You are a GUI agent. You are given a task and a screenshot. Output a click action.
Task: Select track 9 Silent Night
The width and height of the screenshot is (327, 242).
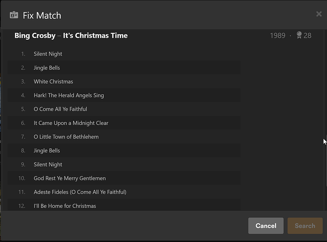(x=48, y=165)
